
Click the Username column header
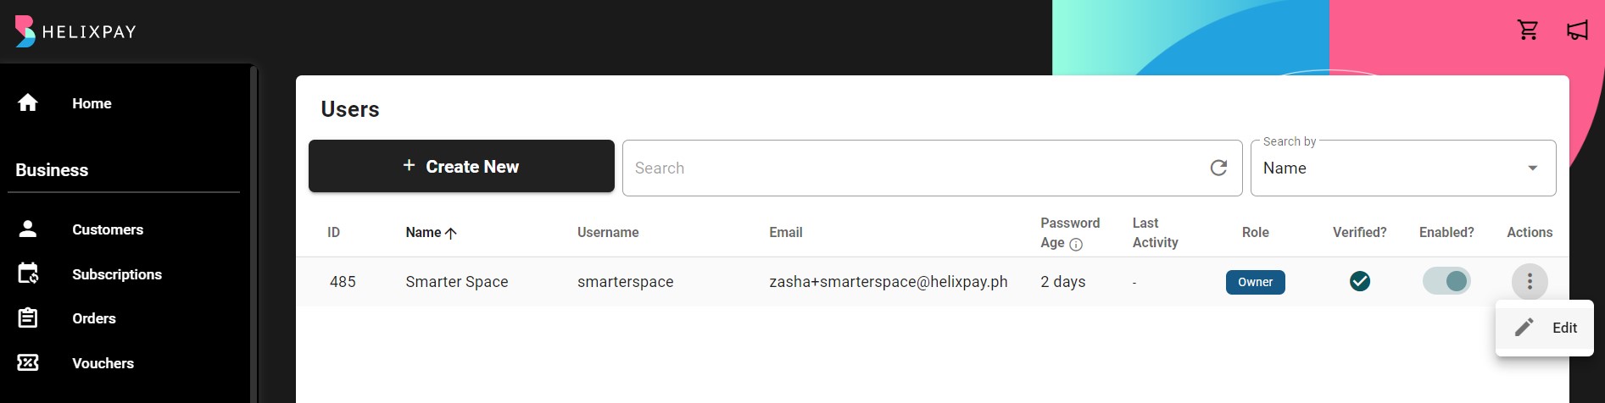tap(608, 232)
